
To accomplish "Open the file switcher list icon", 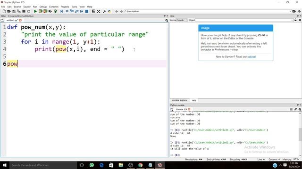I will pyautogui.click(x=24, y=11).
